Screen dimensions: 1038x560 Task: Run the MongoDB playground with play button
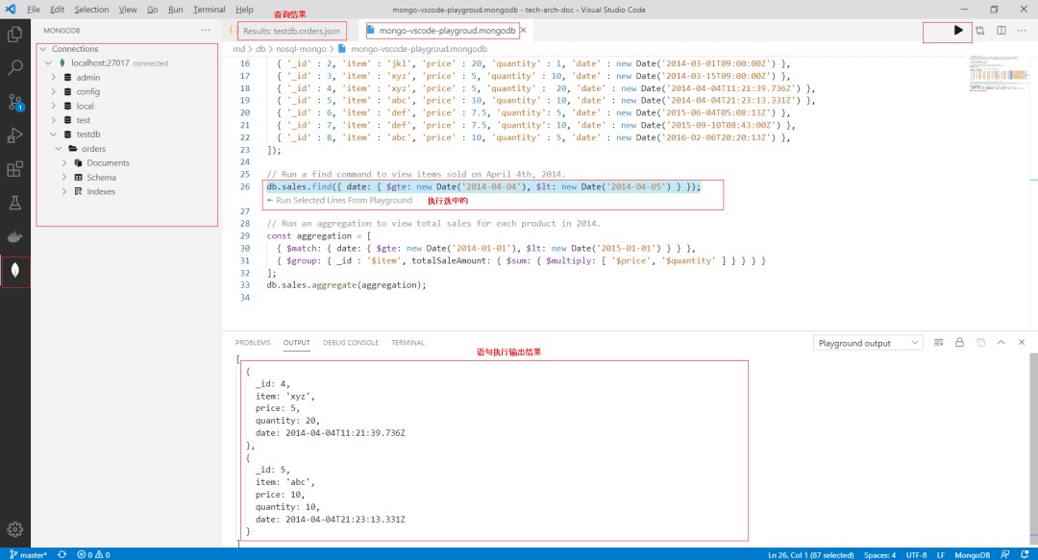(957, 31)
